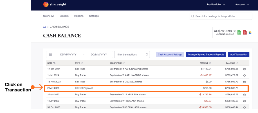
Task: Click the Sharesight logo
Action: click(55, 4)
